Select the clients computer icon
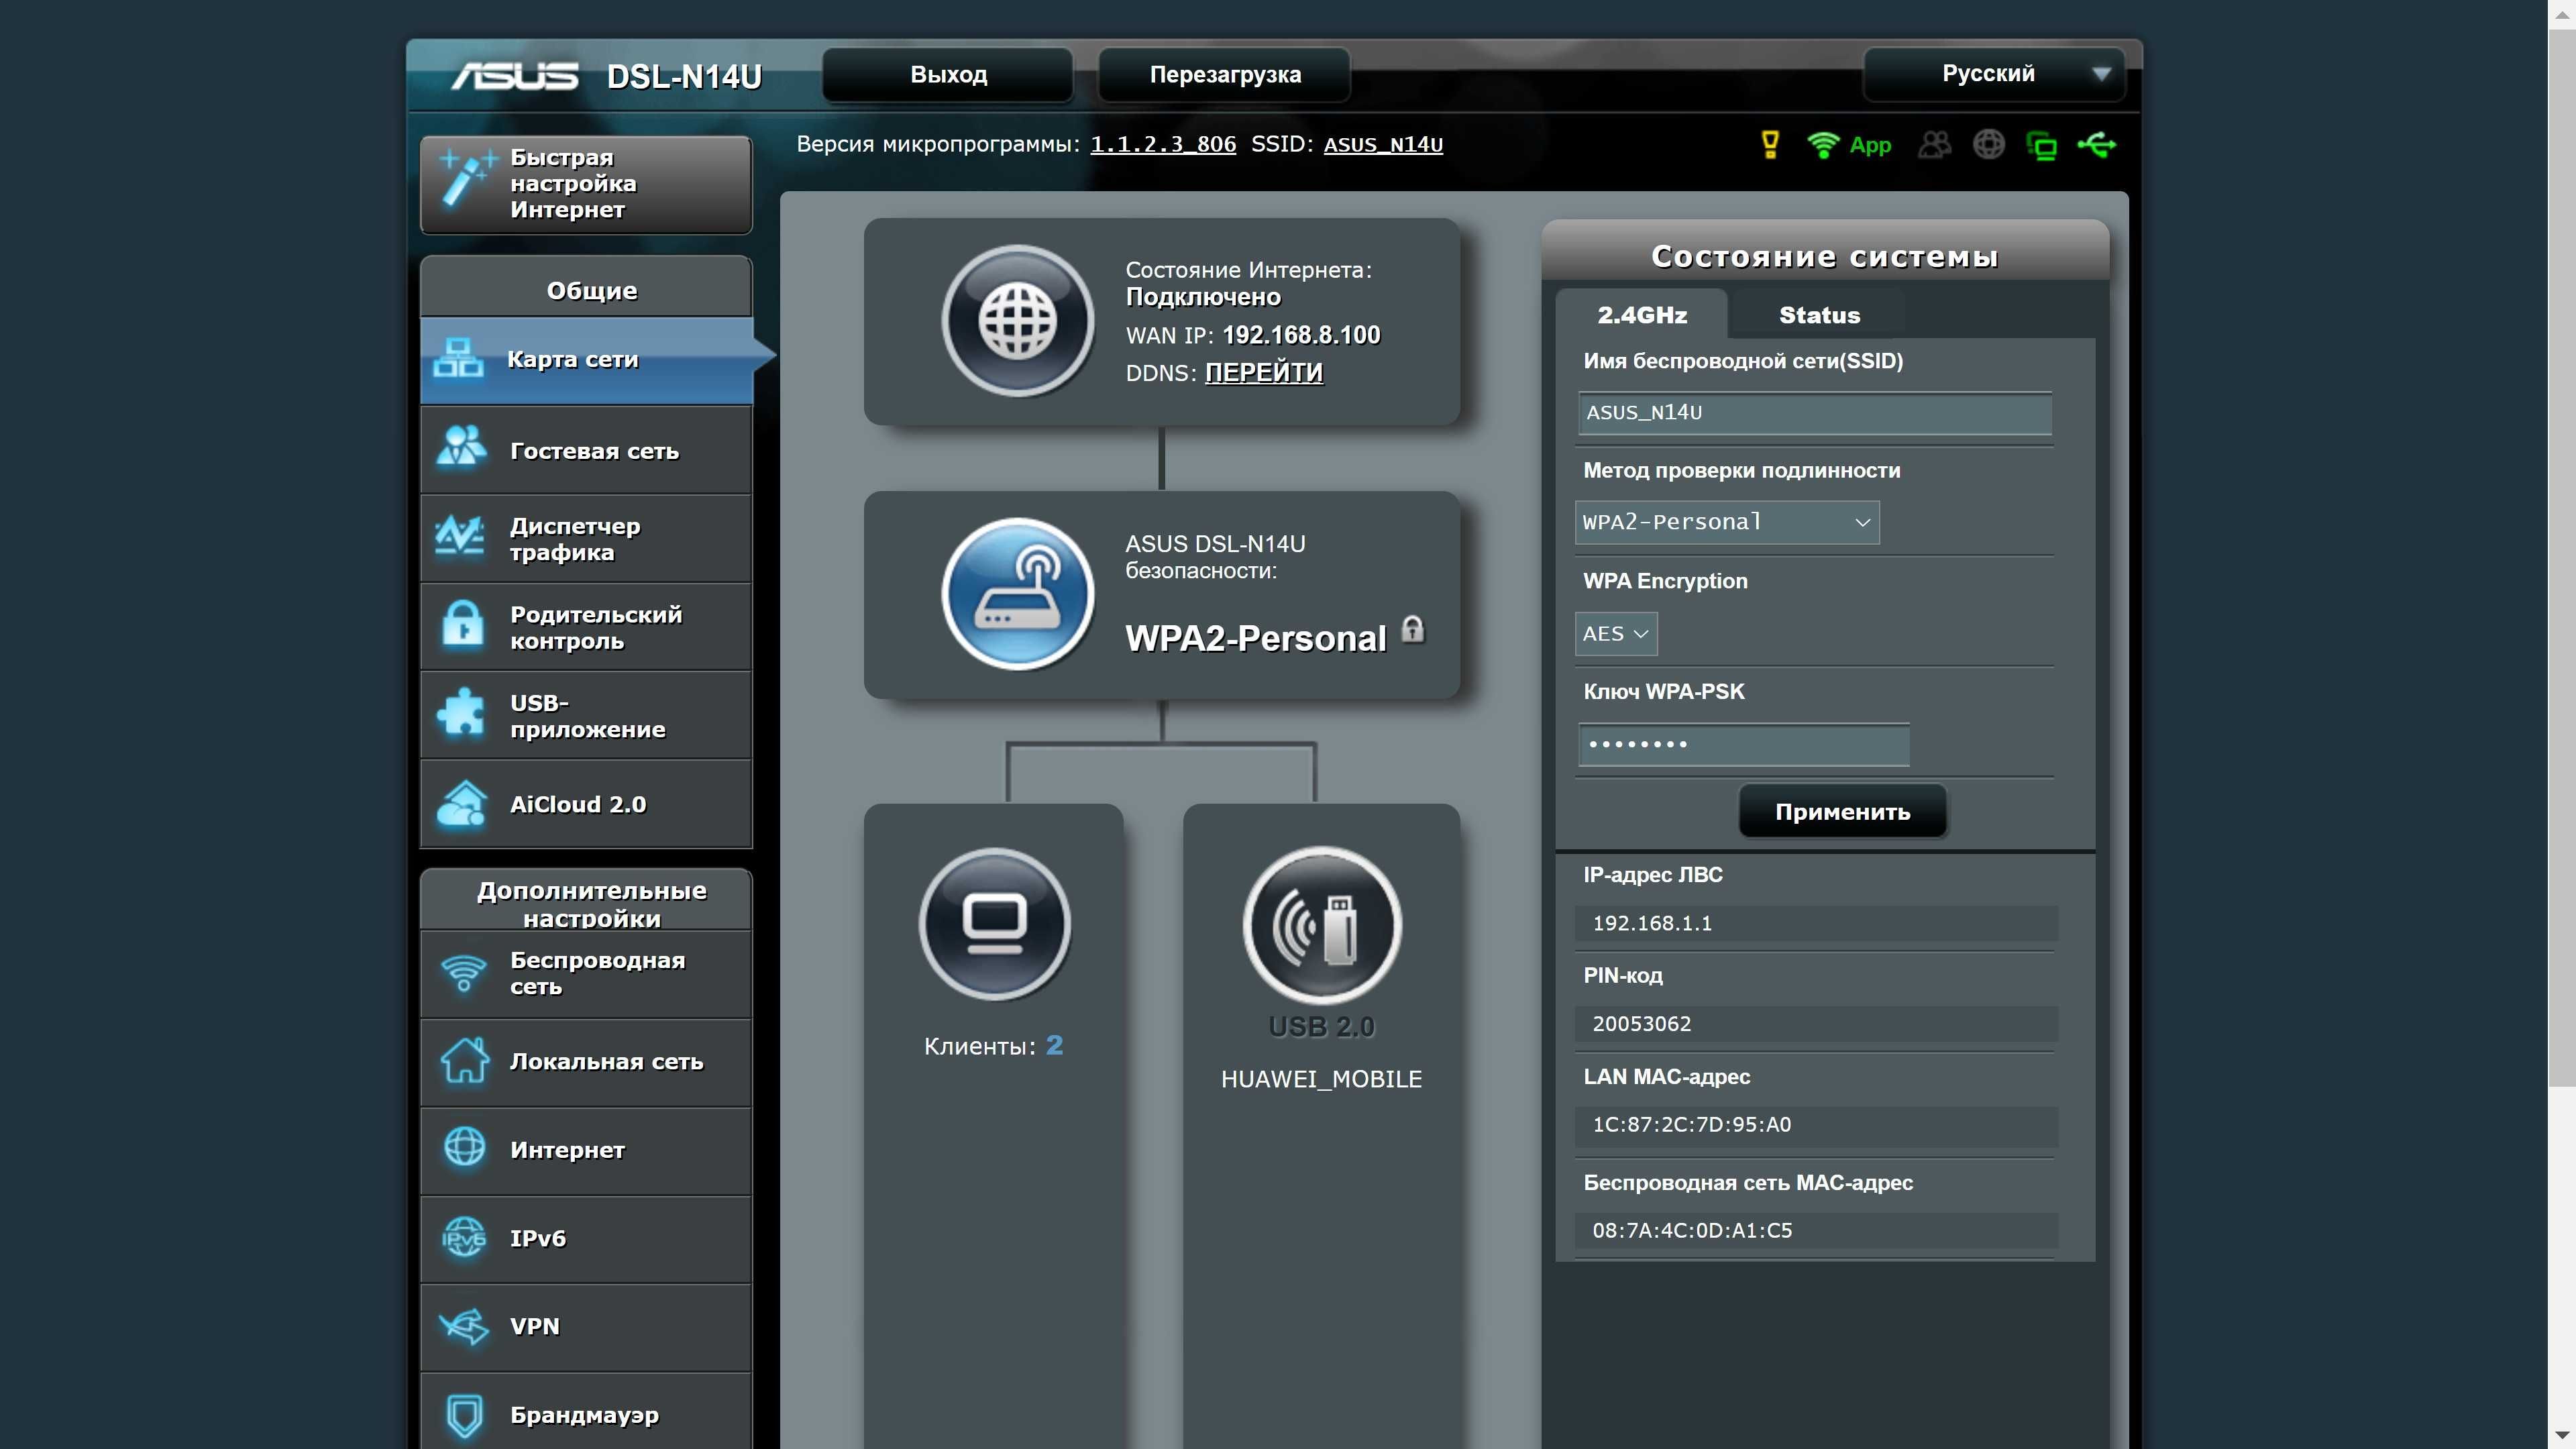The height and width of the screenshot is (1449, 2576). [x=994, y=923]
